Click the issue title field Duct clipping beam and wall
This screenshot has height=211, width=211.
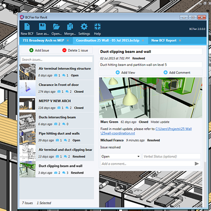click(151, 51)
